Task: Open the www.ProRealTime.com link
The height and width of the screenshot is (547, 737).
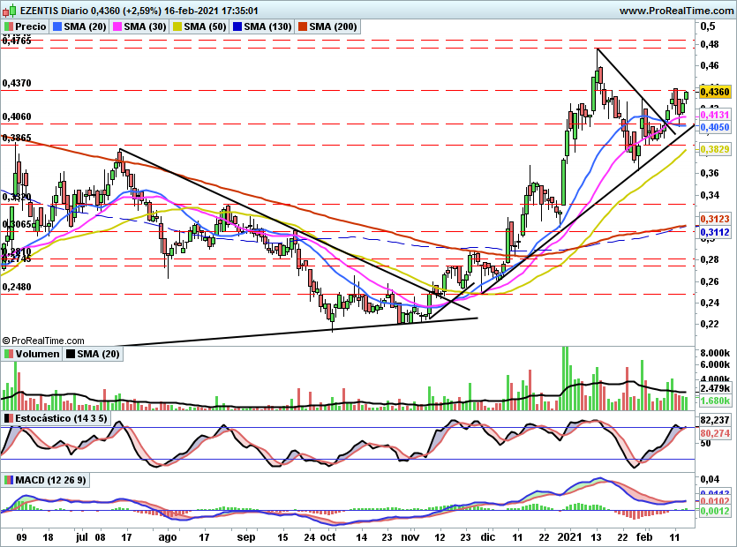Action: (x=675, y=11)
